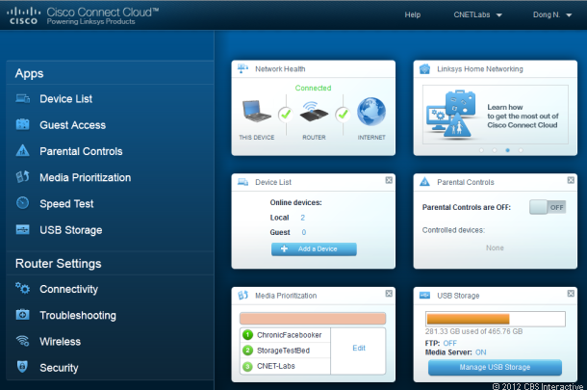Open Parental Controls warning-triangle sidebar icon
Viewport: 587px width, 390px height.
22,150
